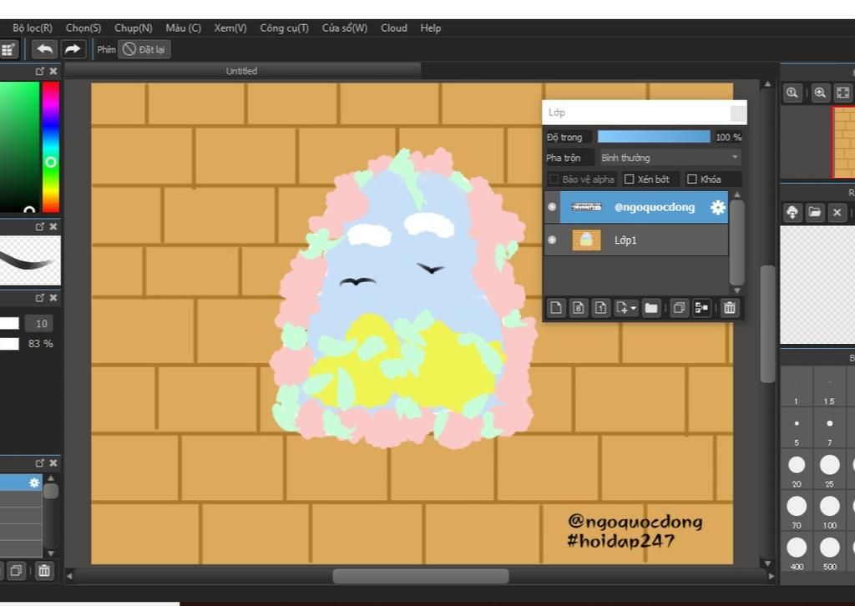Close the brush list panel
This screenshot has height=606, width=855.
pyautogui.click(x=53, y=463)
